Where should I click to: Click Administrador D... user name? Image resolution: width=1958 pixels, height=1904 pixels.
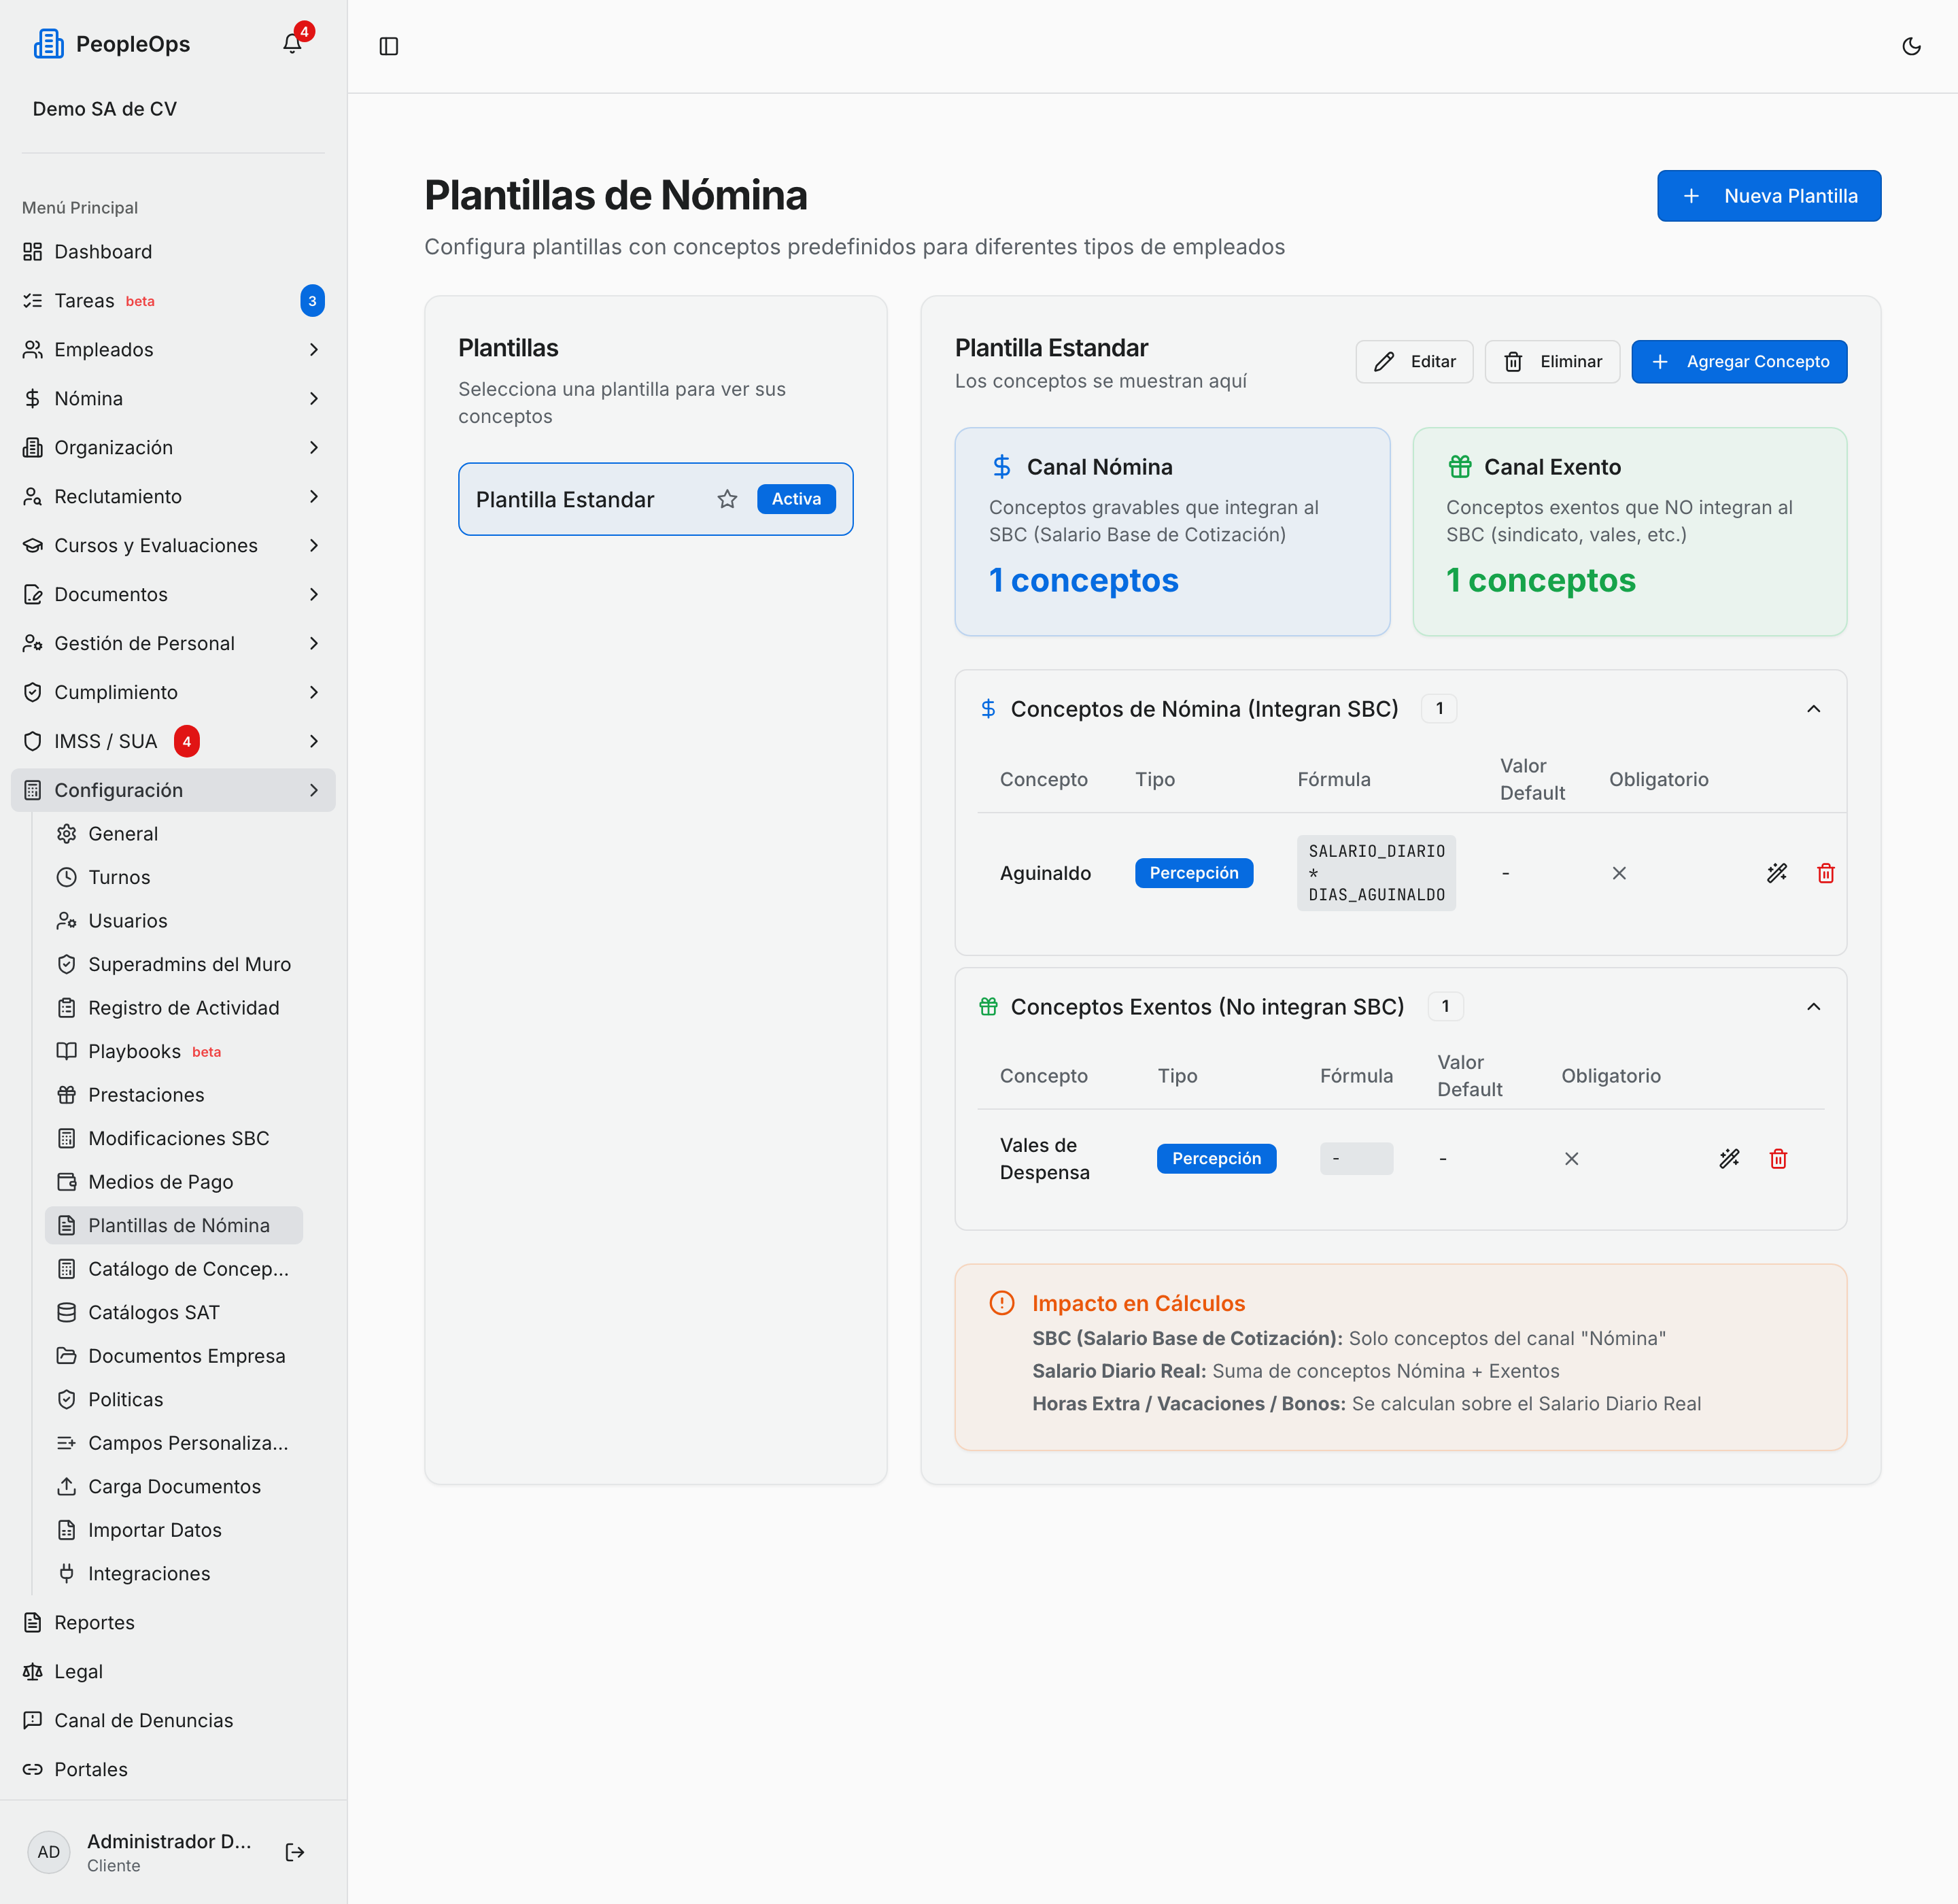[169, 1841]
